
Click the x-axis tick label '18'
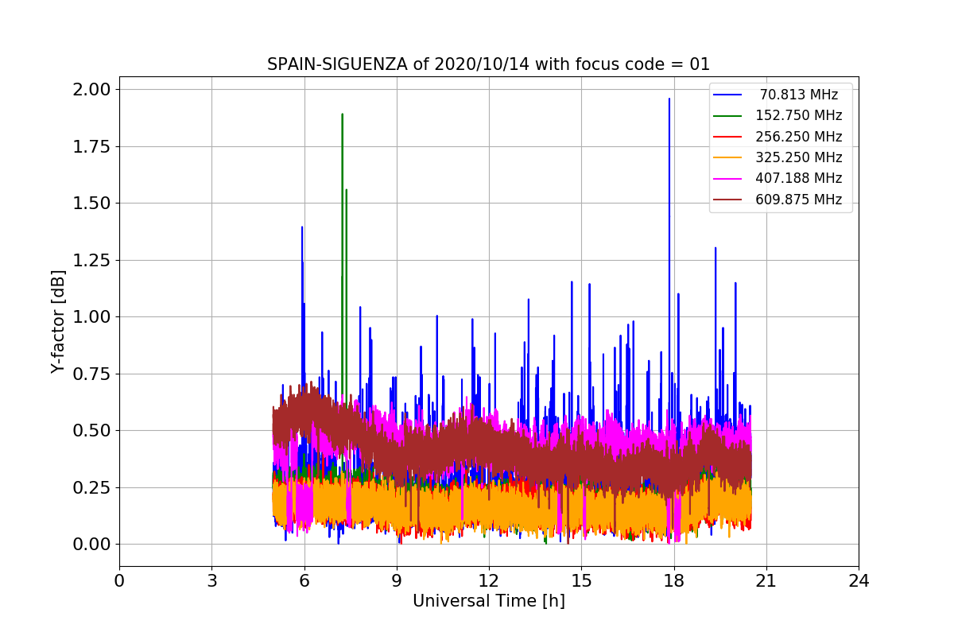[673, 581]
